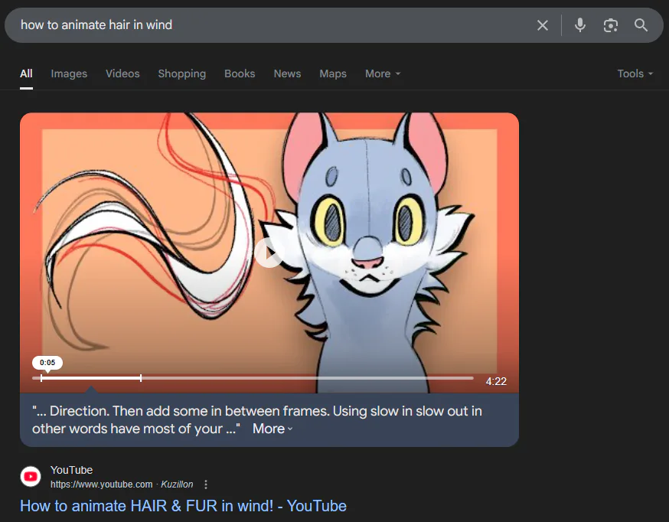Open the Maps tab
Image resolution: width=669 pixels, height=522 pixels.
click(x=333, y=73)
